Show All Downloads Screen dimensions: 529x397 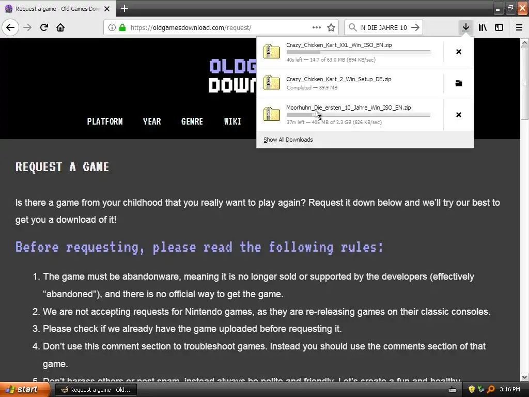[288, 140]
